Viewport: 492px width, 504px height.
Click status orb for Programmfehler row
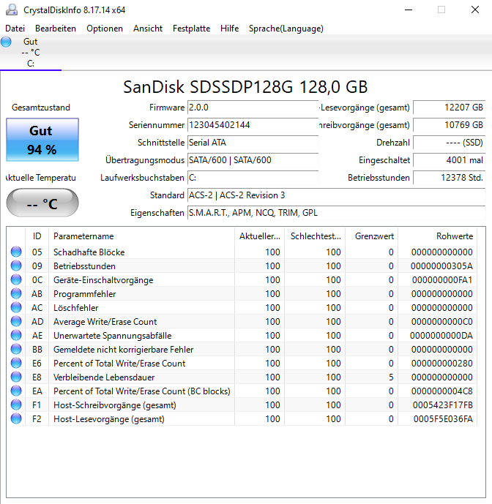point(16,293)
